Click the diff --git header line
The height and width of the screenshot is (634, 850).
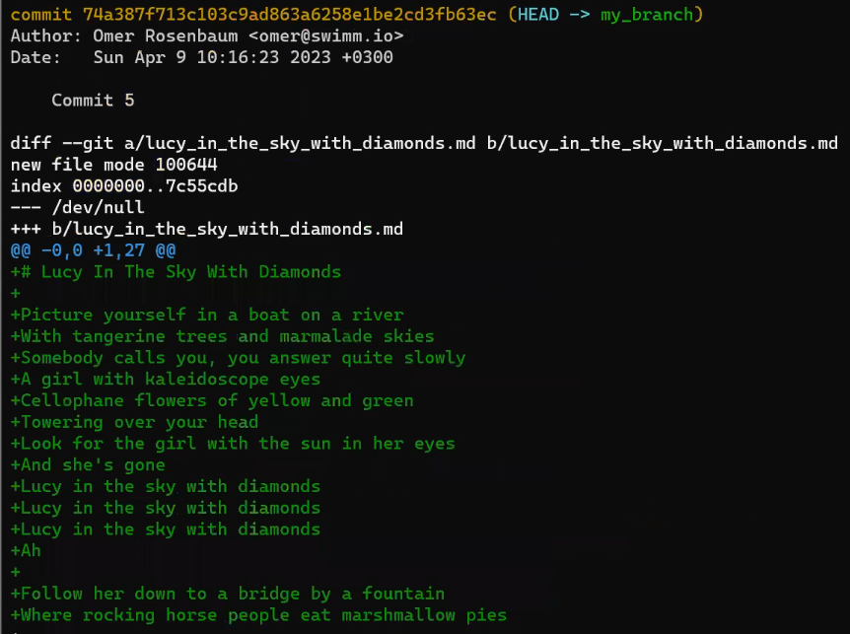point(424,143)
